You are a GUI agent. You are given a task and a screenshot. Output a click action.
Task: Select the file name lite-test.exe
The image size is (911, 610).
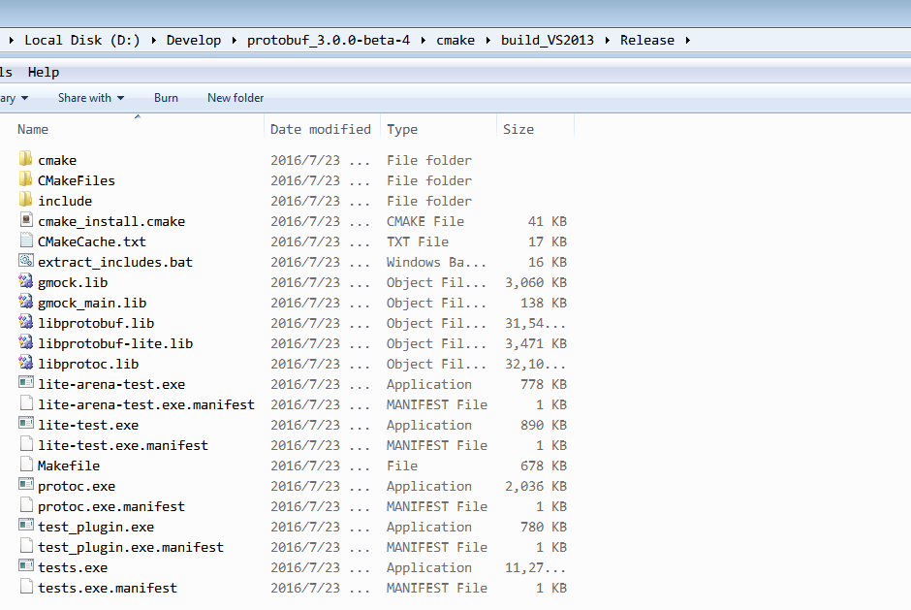(88, 425)
